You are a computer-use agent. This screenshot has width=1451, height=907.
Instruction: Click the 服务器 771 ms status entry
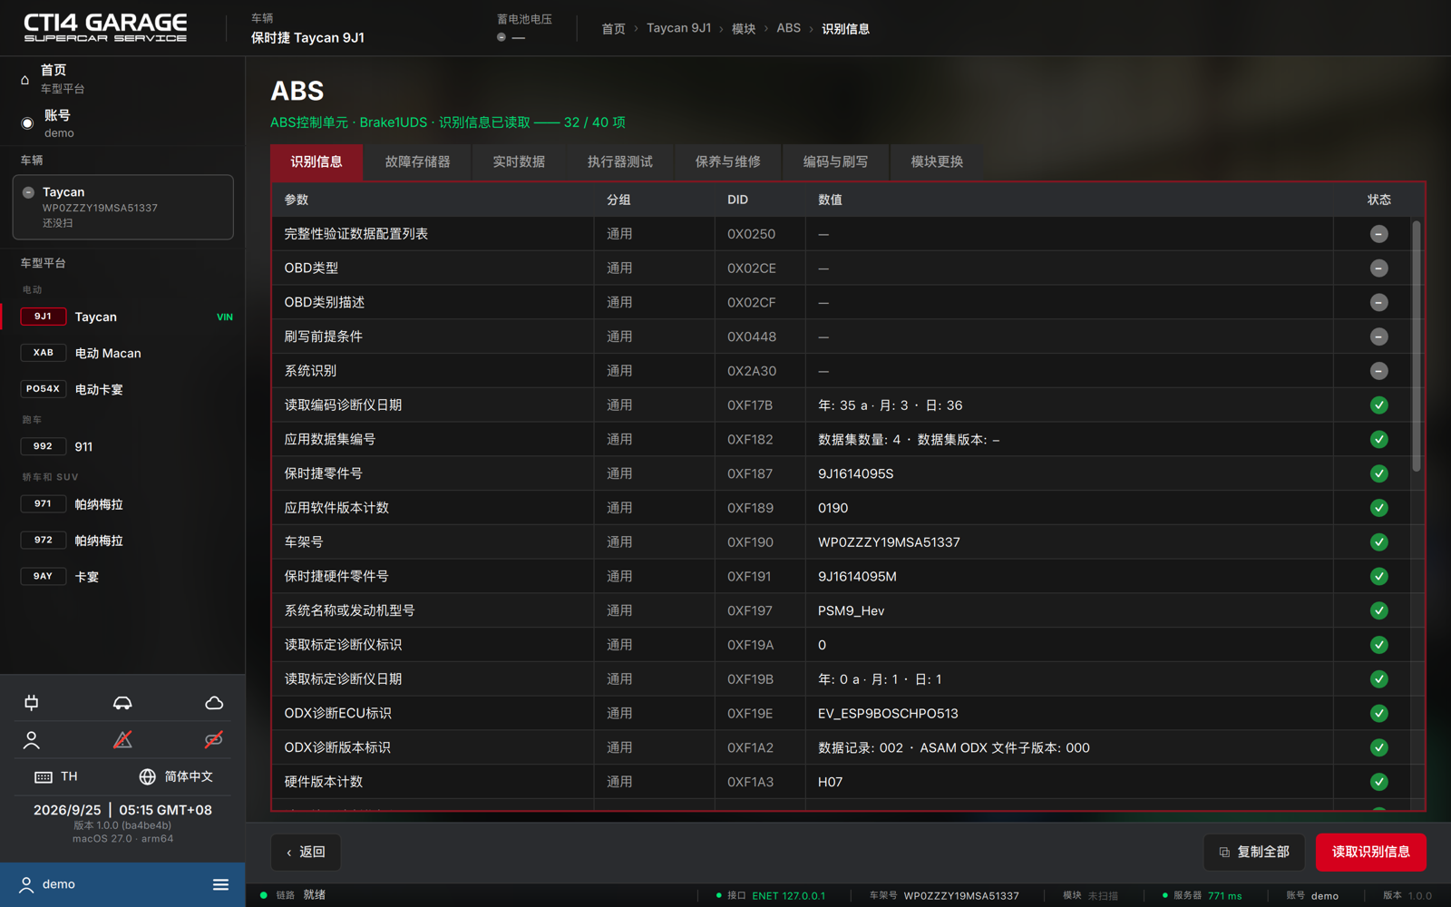[1203, 895]
